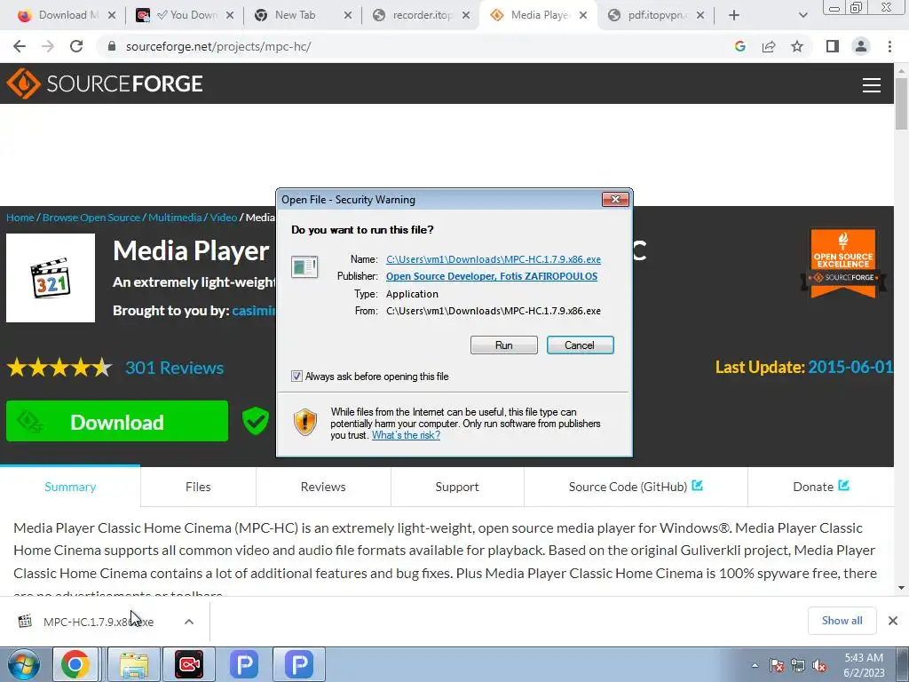Click the page vertical scrollbar thumb

(x=901, y=103)
